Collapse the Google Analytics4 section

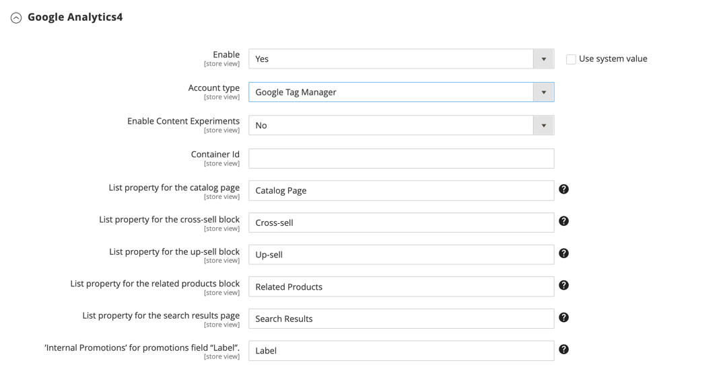click(16, 18)
